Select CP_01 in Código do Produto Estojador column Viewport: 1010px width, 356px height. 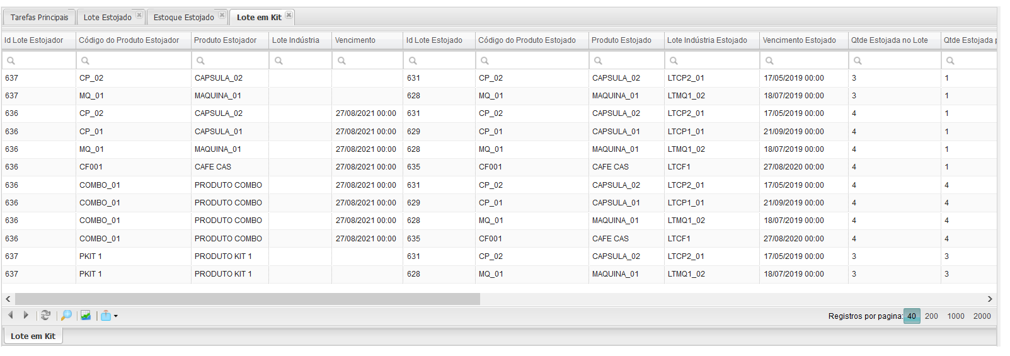click(x=91, y=132)
